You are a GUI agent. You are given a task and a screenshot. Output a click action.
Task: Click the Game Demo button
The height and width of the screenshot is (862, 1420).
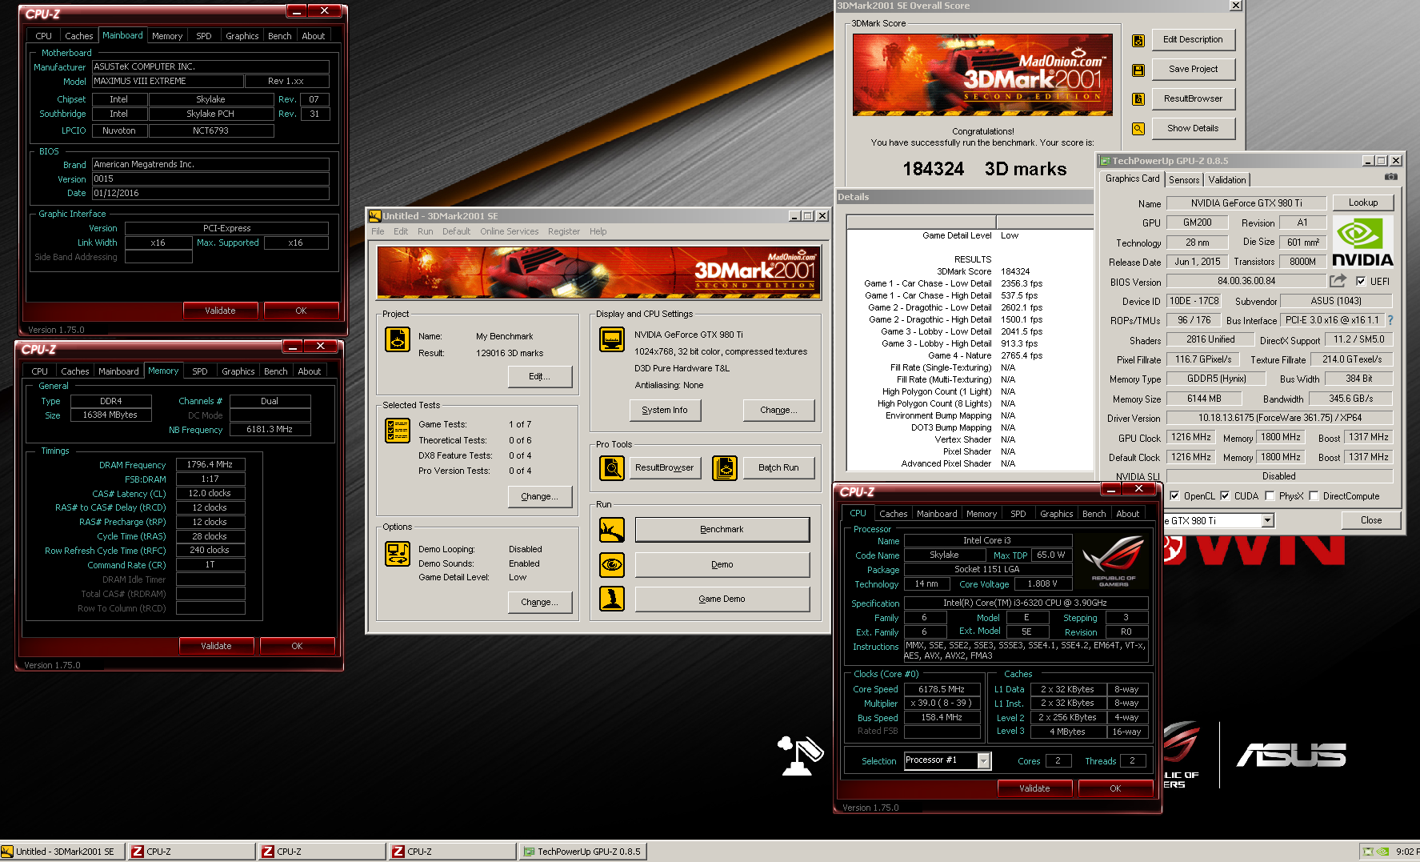tap(722, 599)
